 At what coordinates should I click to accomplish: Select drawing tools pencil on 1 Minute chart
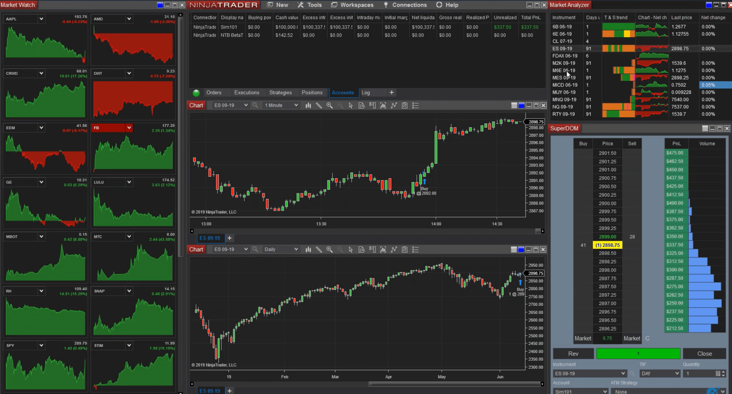[x=319, y=105]
